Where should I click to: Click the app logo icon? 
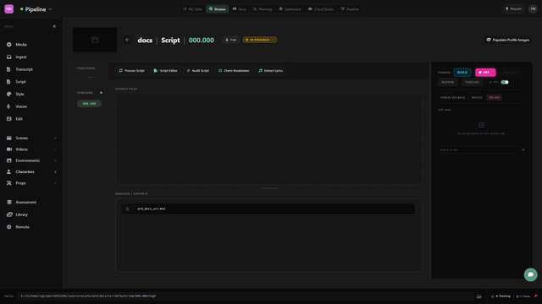pyautogui.click(x=9, y=9)
